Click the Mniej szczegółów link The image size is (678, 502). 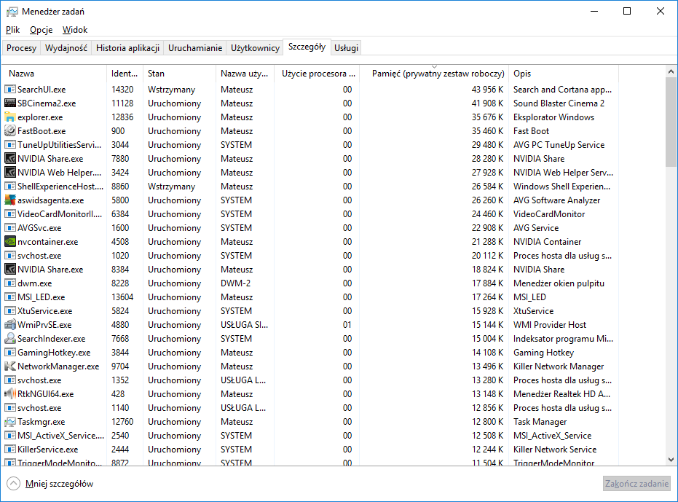tap(59, 484)
